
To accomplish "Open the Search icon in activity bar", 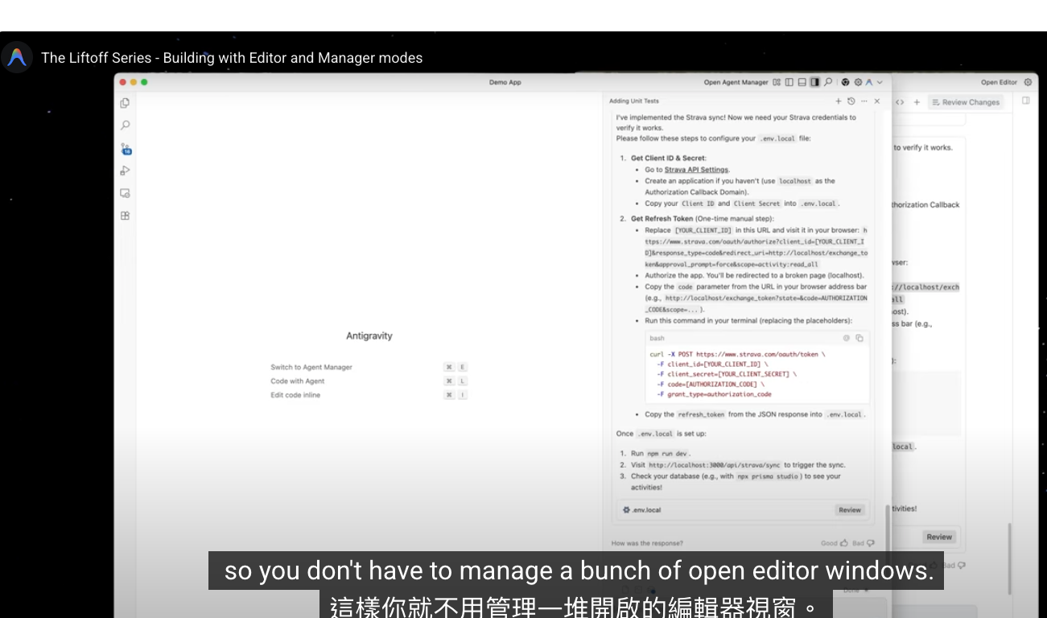I will tap(125, 126).
